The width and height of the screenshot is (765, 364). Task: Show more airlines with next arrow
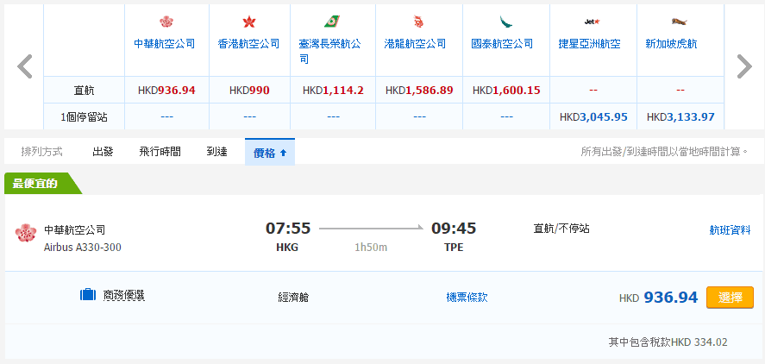(x=743, y=66)
